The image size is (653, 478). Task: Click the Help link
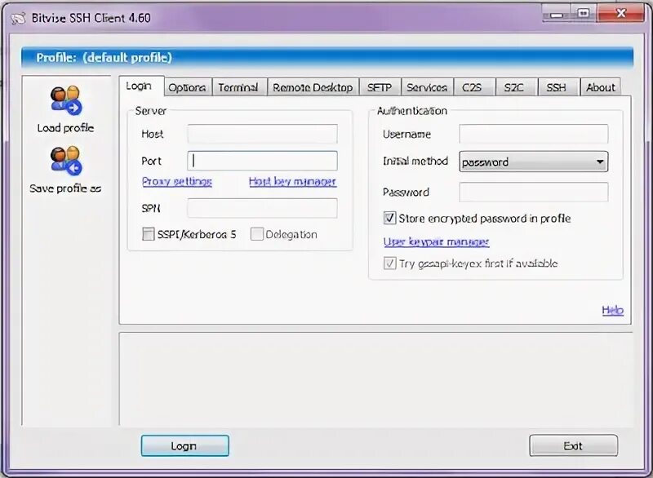[x=613, y=310]
